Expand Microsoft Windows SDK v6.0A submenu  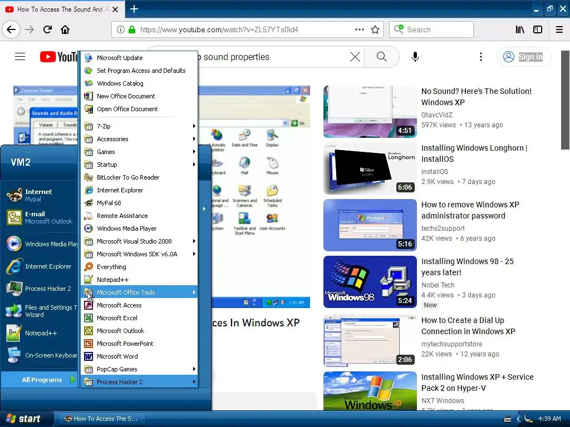pyautogui.click(x=139, y=254)
